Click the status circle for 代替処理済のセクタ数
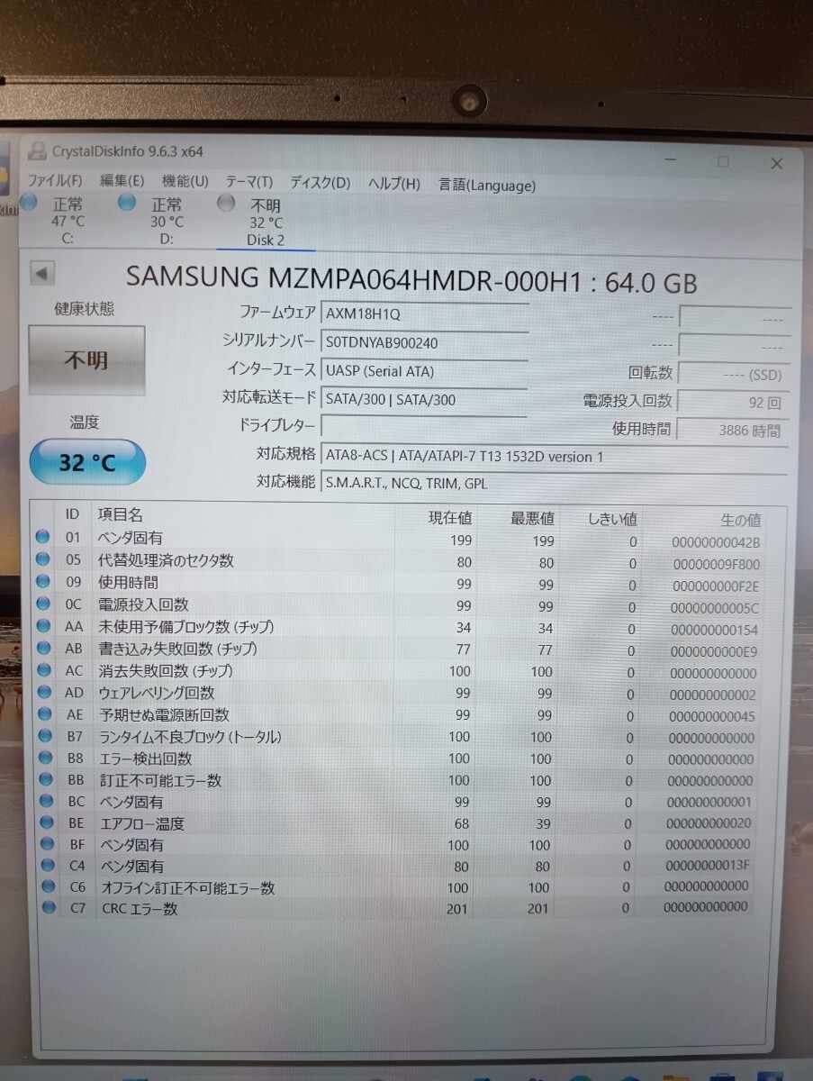The width and height of the screenshot is (813, 1081). pos(42,559)
